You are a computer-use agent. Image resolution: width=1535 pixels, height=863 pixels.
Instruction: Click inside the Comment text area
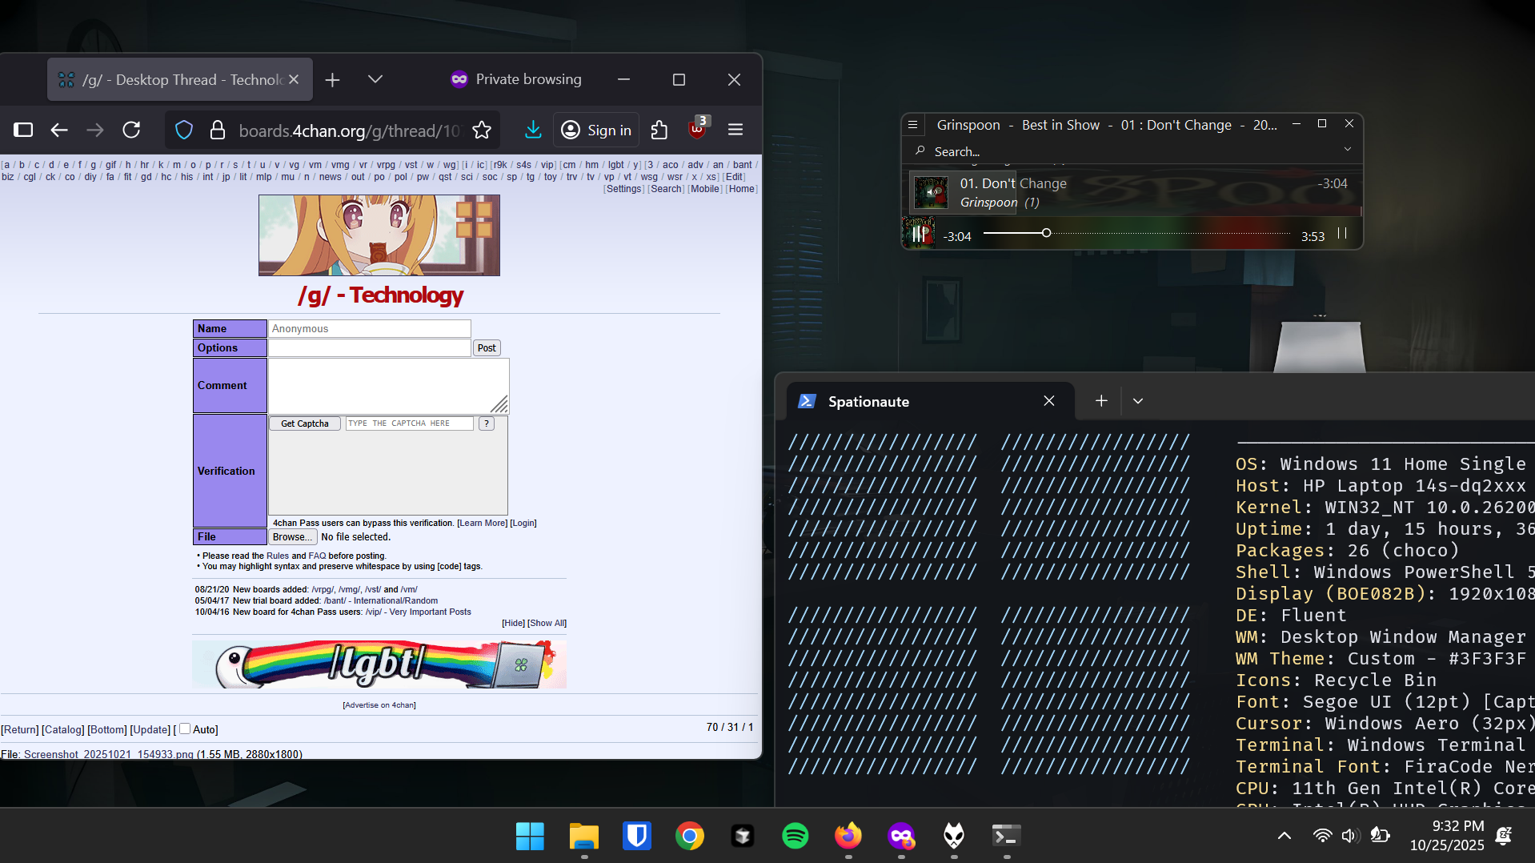click(388, 385)
